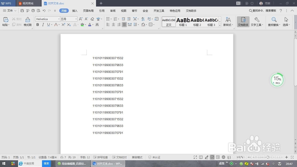The image size is (297, 167).
Task: Increase paragraph indent
Action: [x=129, y=19]
